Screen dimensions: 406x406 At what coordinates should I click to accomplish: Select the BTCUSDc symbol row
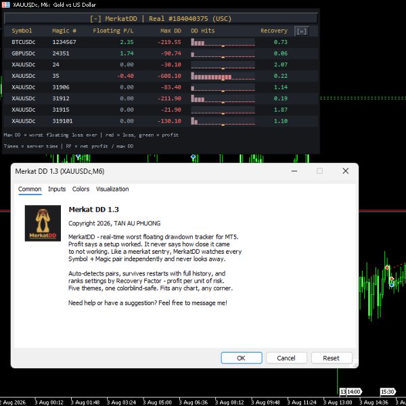point(161,42)
